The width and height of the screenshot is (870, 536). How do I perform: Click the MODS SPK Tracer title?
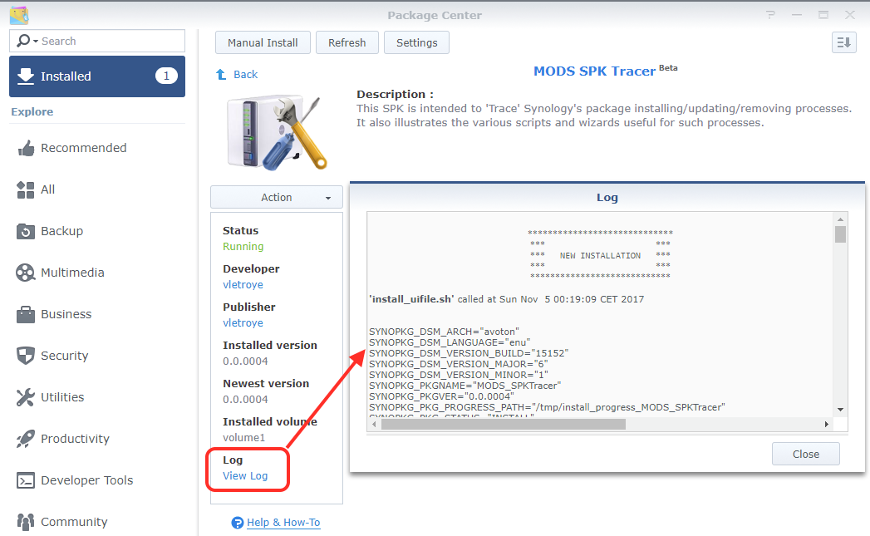click(x=594, y=71)
